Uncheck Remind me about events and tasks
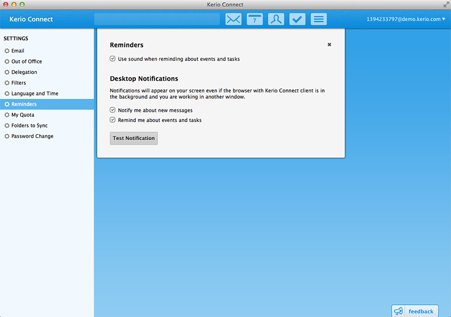Viewport: 451px width, 317px height. (112, 120)
